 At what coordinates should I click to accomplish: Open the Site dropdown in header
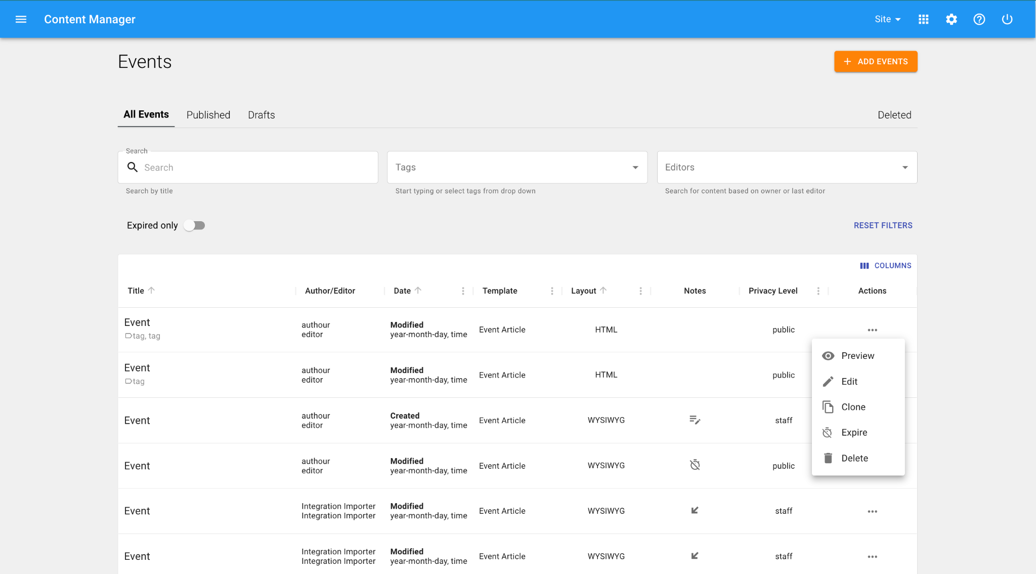point(887,19)
